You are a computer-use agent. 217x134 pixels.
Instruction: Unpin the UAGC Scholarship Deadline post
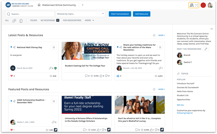click(56, 130)
